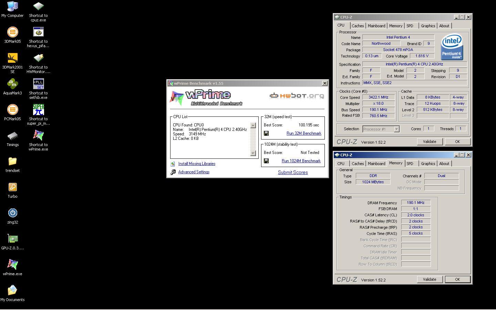Open Graphics tab in bottom CPU-Z window
This screenshot has height=310, width=496.
pos(428,164)
